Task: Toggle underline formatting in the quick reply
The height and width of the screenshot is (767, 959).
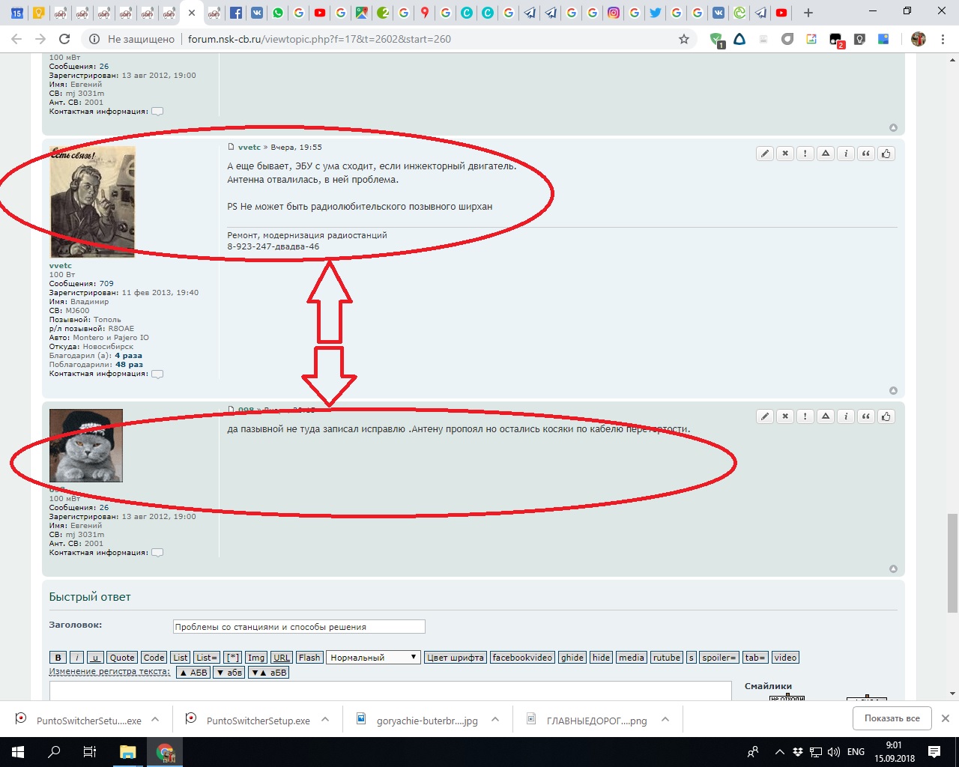Action: tap(95, 658)
